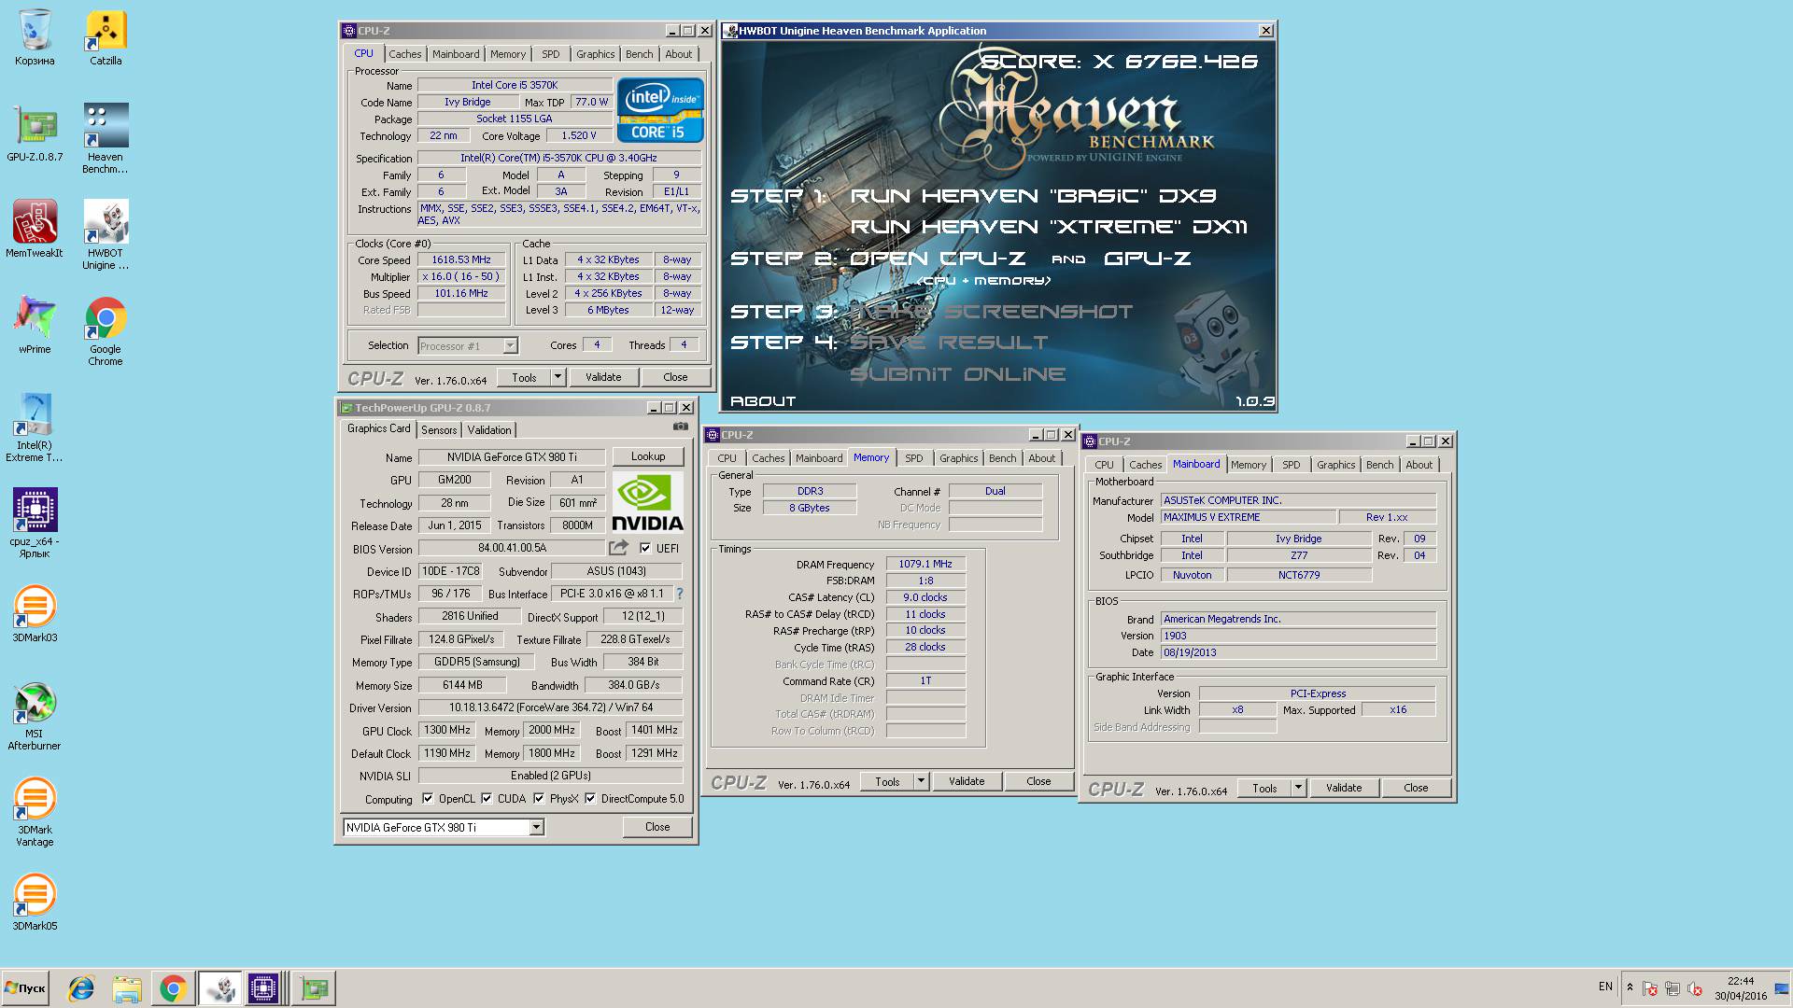The width and height of the screenshot is (1793, 1008).
Task: Click Close button in GPU-Z
Action: (x=657, y=827)
